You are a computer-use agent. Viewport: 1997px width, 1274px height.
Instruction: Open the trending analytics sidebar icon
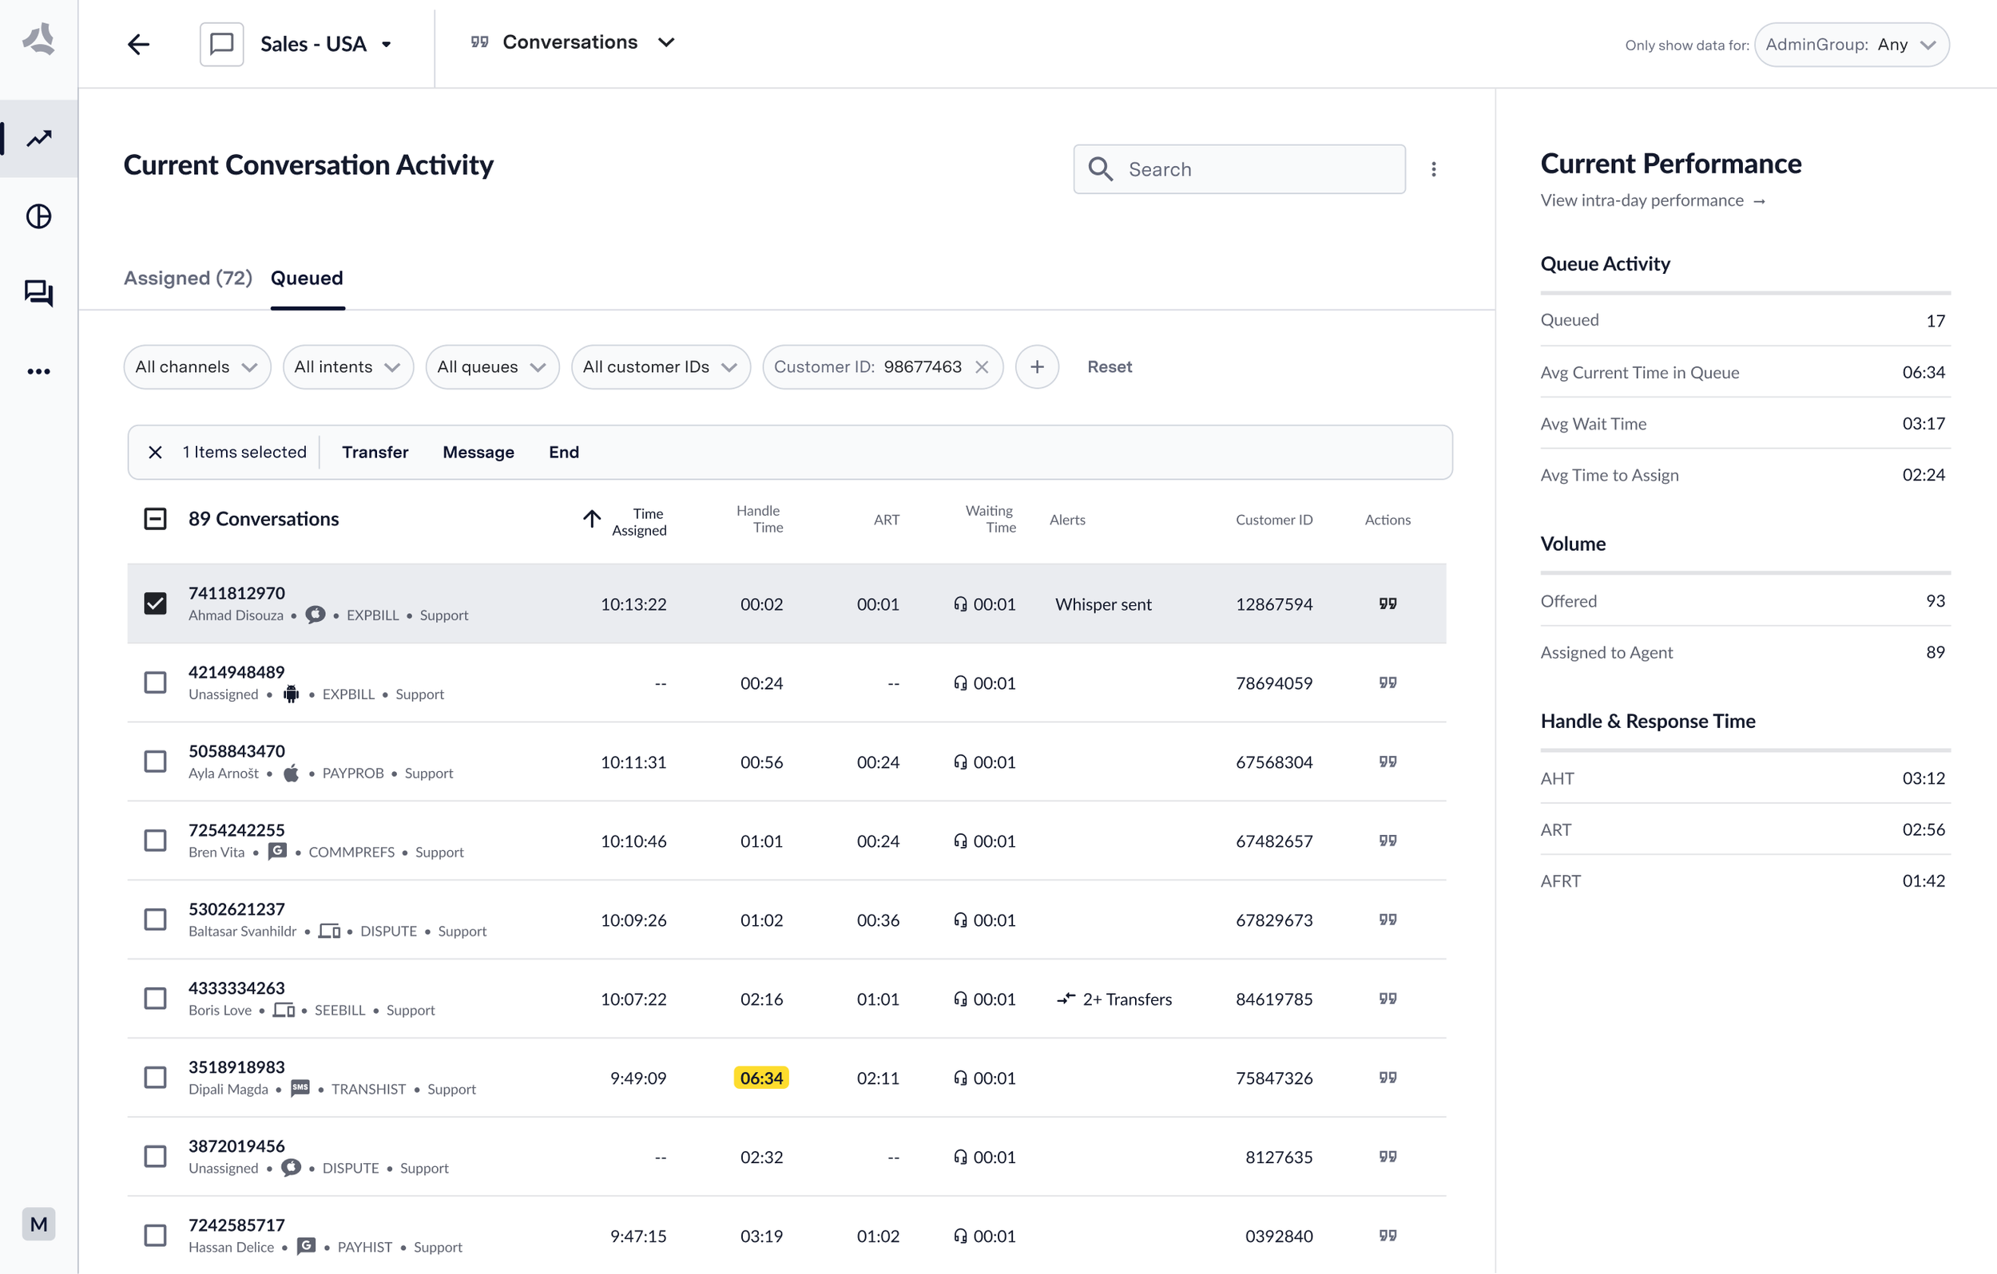[39, 138]
